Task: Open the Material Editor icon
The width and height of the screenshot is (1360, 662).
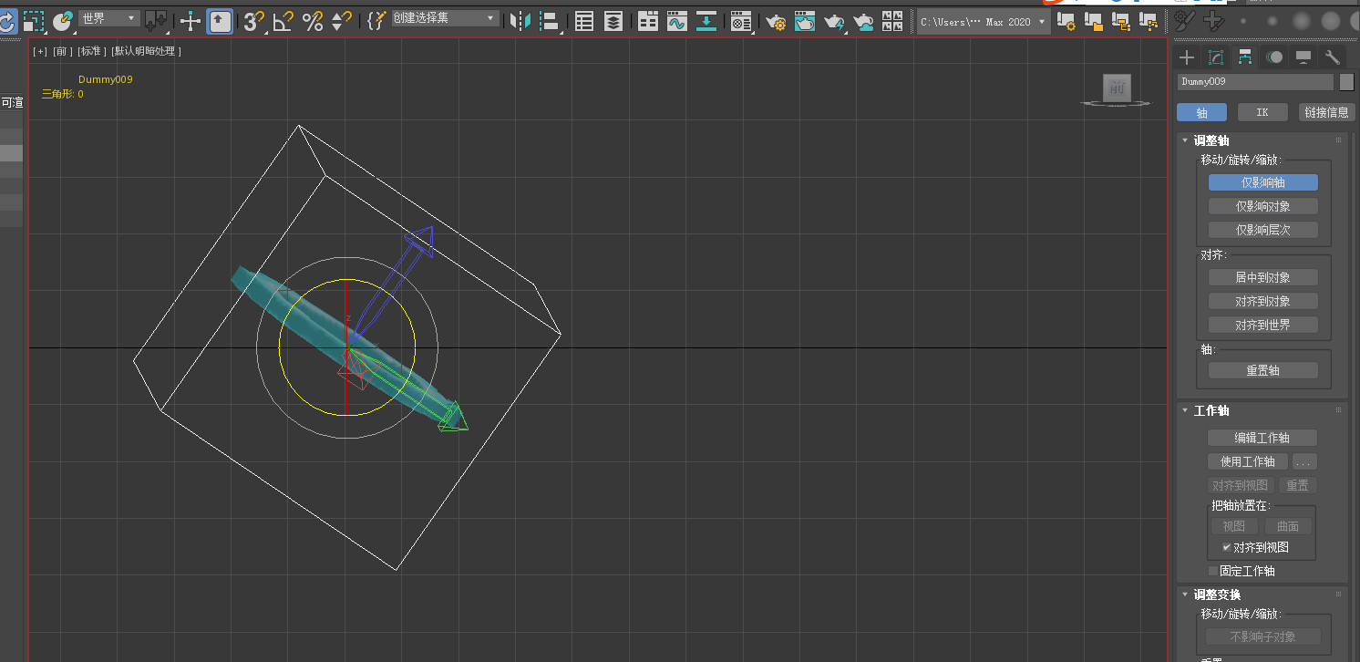Action: point(741,22)
